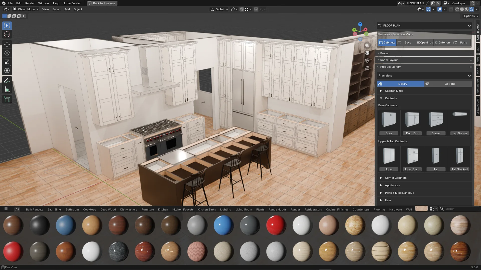Expand the Appliances section
This screenshot has width=481, height=270.
coord(392,185)
